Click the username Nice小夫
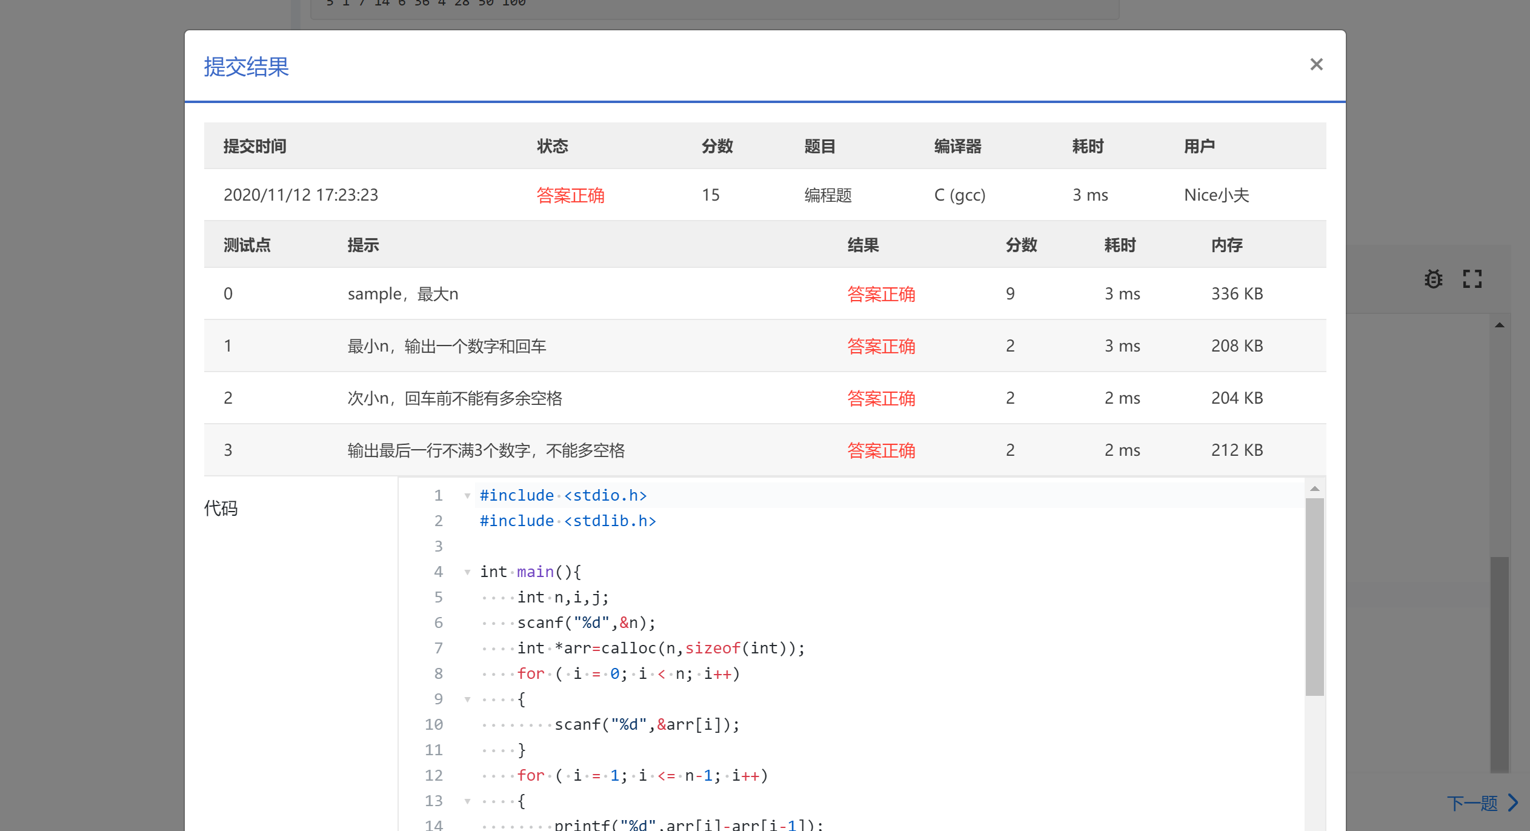This screenshot has width=1530, height=831. (1216, 195)
